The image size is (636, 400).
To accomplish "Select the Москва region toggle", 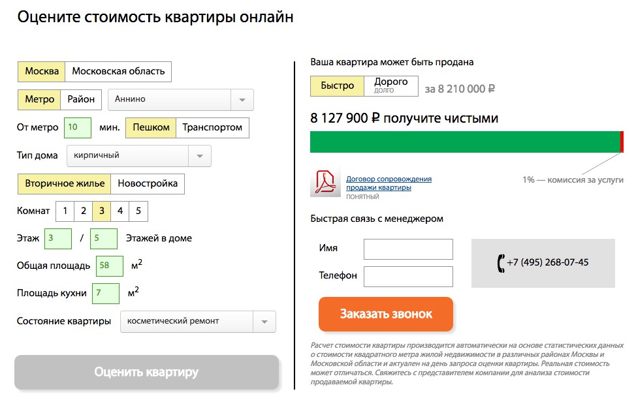I will point(42,72).
